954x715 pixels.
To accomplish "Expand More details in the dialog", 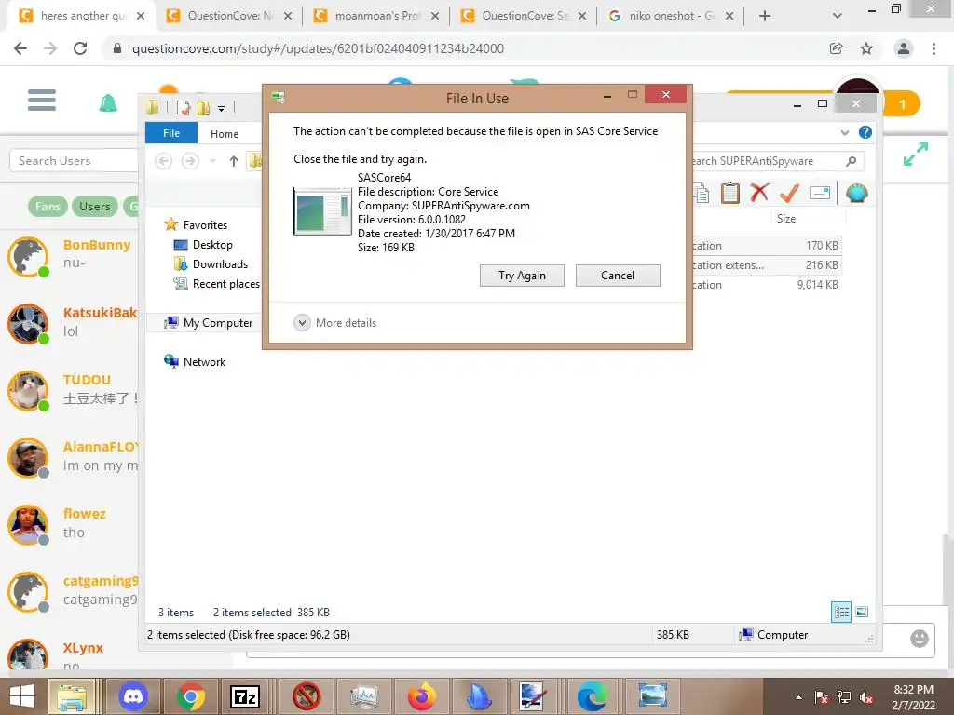I will [x=335, y=323].
